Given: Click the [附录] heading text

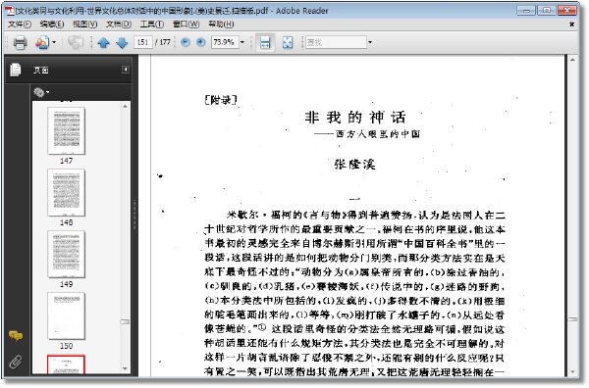Looking at the screenshot, I should [221, 100].
